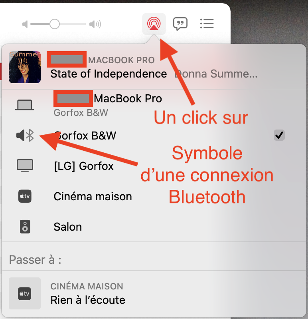Click the LG Gorfox display icon
The image size is (308, 319).
25,165
